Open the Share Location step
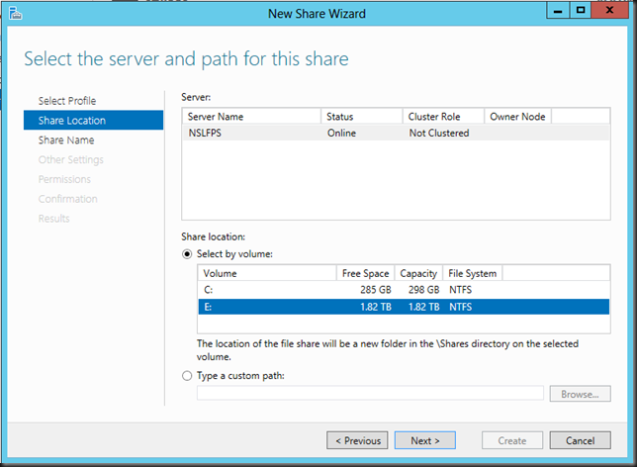 tap(93, 121)
